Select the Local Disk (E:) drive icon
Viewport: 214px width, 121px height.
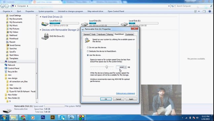pyautogui.click(x=124, y=24)
